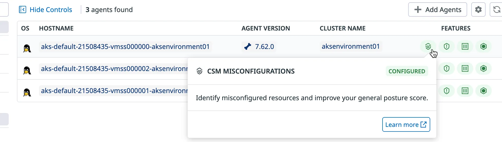Click hexagon feature icon for vmss000002 host
Image resolution: width=502 pixels, height=142 pixels.
coord(483,68)
